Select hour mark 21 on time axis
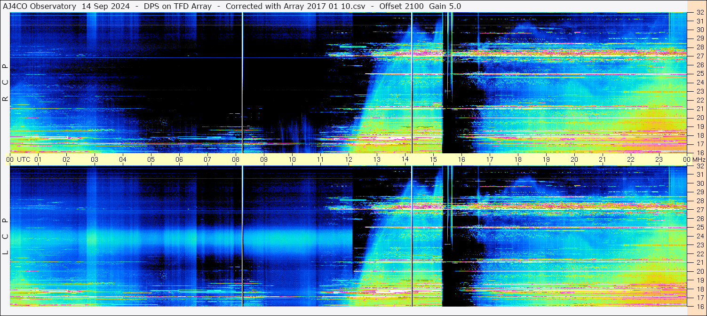The width and height of the screenshot is (707, 316). pyautogui.click(x=603, y=159)
